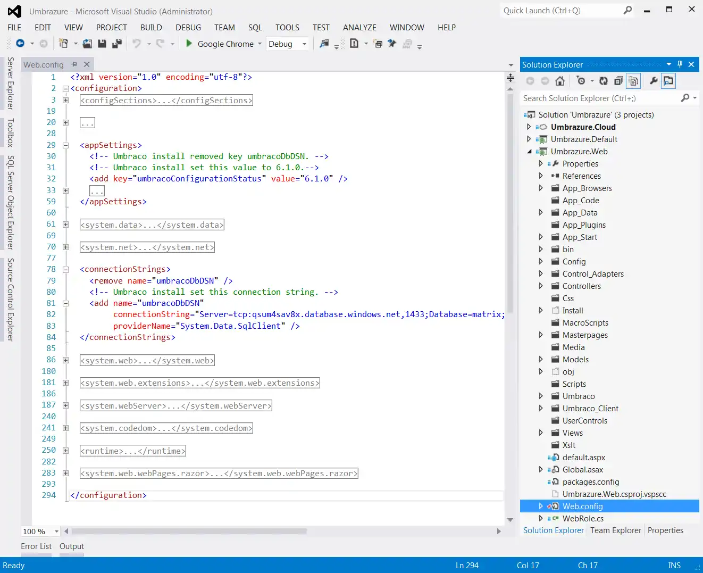Save the current file with the floppy icon

[x=102, y=44]
